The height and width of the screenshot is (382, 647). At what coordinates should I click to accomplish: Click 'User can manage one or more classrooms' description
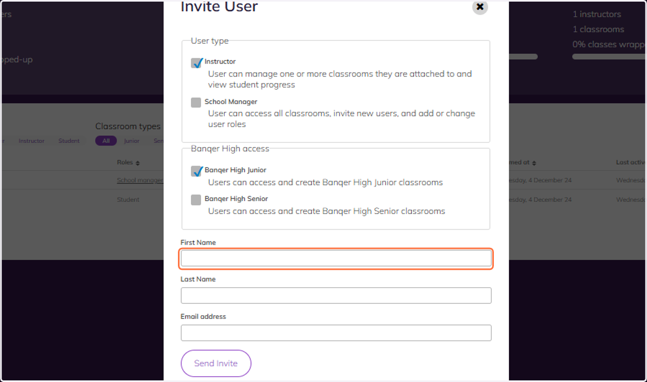340,79
